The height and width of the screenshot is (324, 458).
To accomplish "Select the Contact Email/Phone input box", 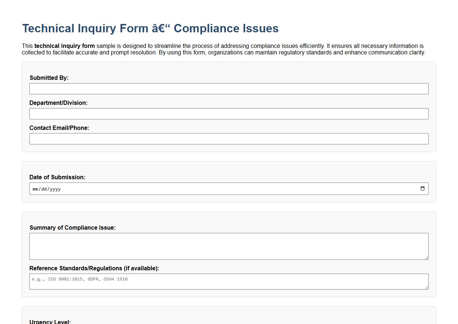I will 228,139.
